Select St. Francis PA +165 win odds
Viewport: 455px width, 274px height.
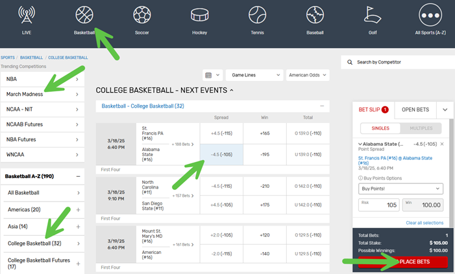(x=264, y=133)
